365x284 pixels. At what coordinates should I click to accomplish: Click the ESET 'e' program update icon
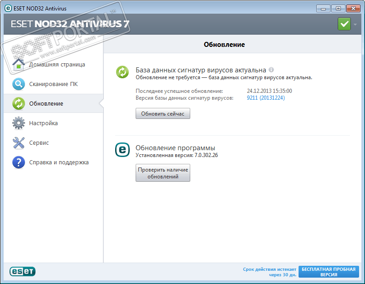pos(122,150)
